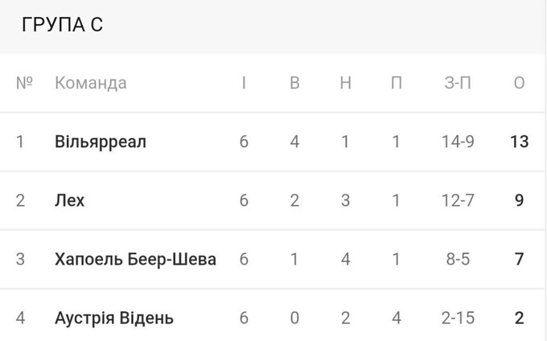Click the З-П goals column header
This screenshot has height=341, width=547.
point(458,84)
